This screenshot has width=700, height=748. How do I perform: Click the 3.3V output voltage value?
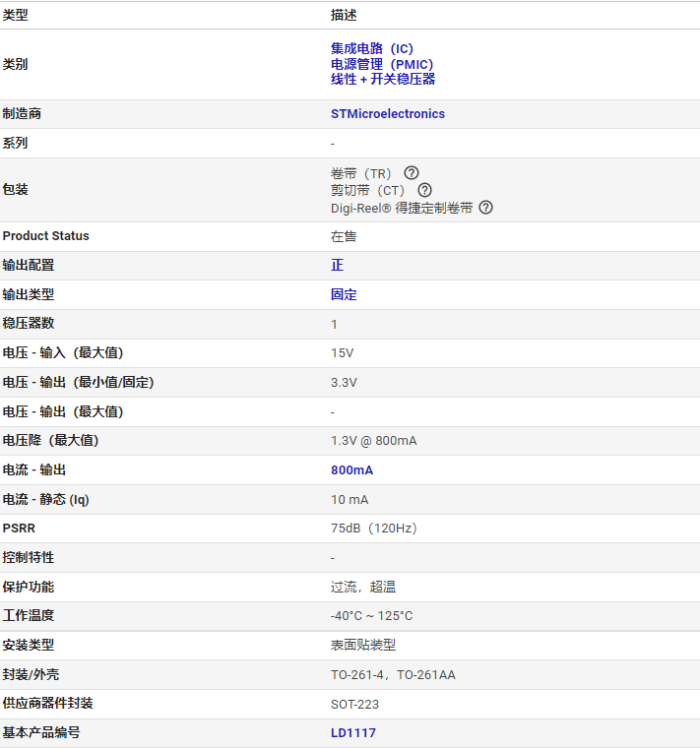pos(344,383)
